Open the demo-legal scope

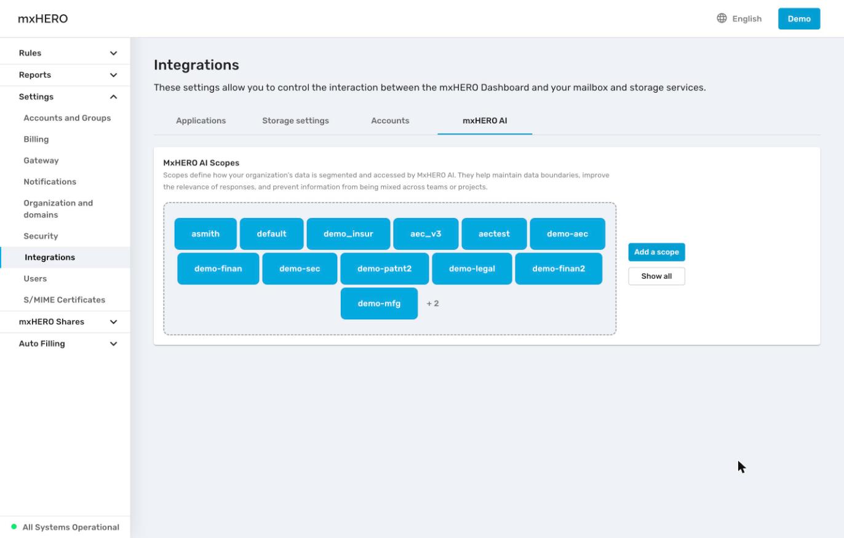click(472, 269)
